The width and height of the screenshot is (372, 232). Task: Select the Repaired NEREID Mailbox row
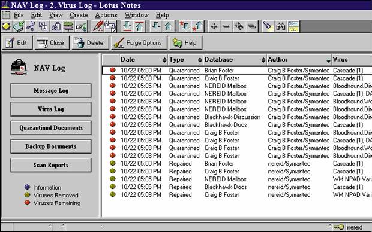(x=237, y=179)
